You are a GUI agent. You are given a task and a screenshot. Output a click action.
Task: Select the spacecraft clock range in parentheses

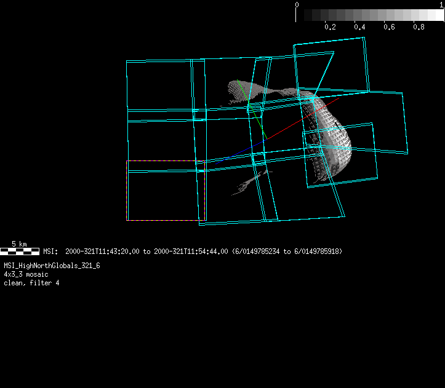tap(287, 251)
